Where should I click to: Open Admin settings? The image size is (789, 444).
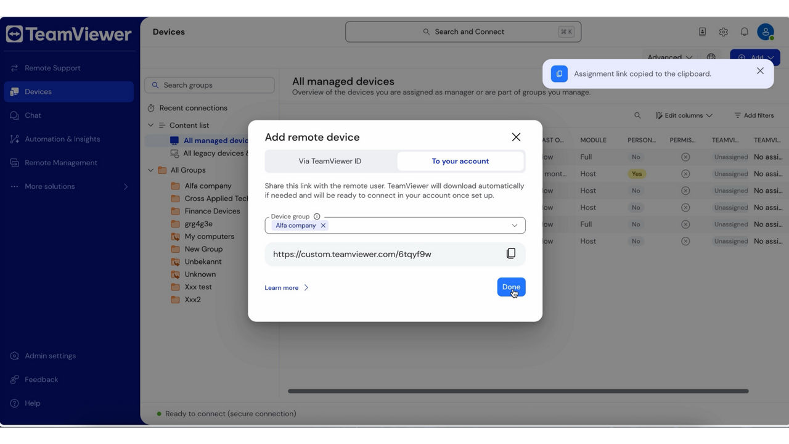[x=68, y=356]
